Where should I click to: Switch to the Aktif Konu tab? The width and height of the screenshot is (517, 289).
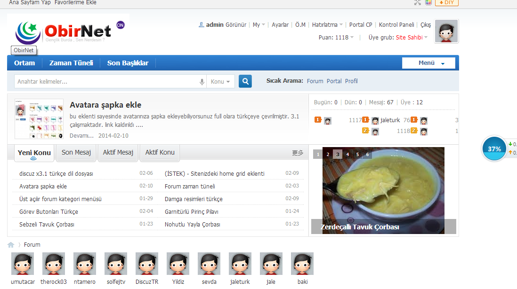click(160, 152)
